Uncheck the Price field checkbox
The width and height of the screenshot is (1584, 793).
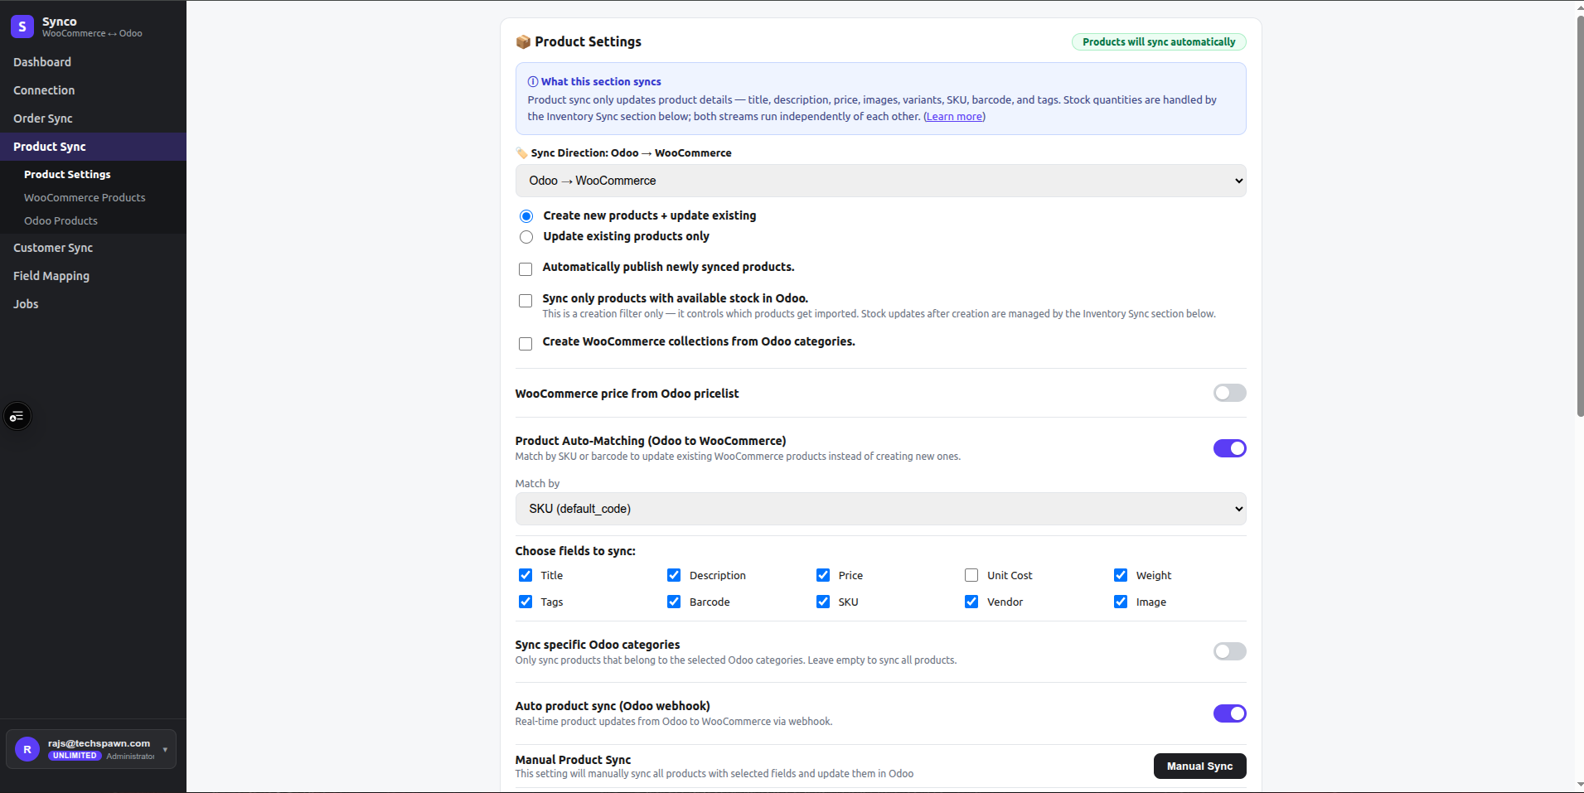[823, 575]
